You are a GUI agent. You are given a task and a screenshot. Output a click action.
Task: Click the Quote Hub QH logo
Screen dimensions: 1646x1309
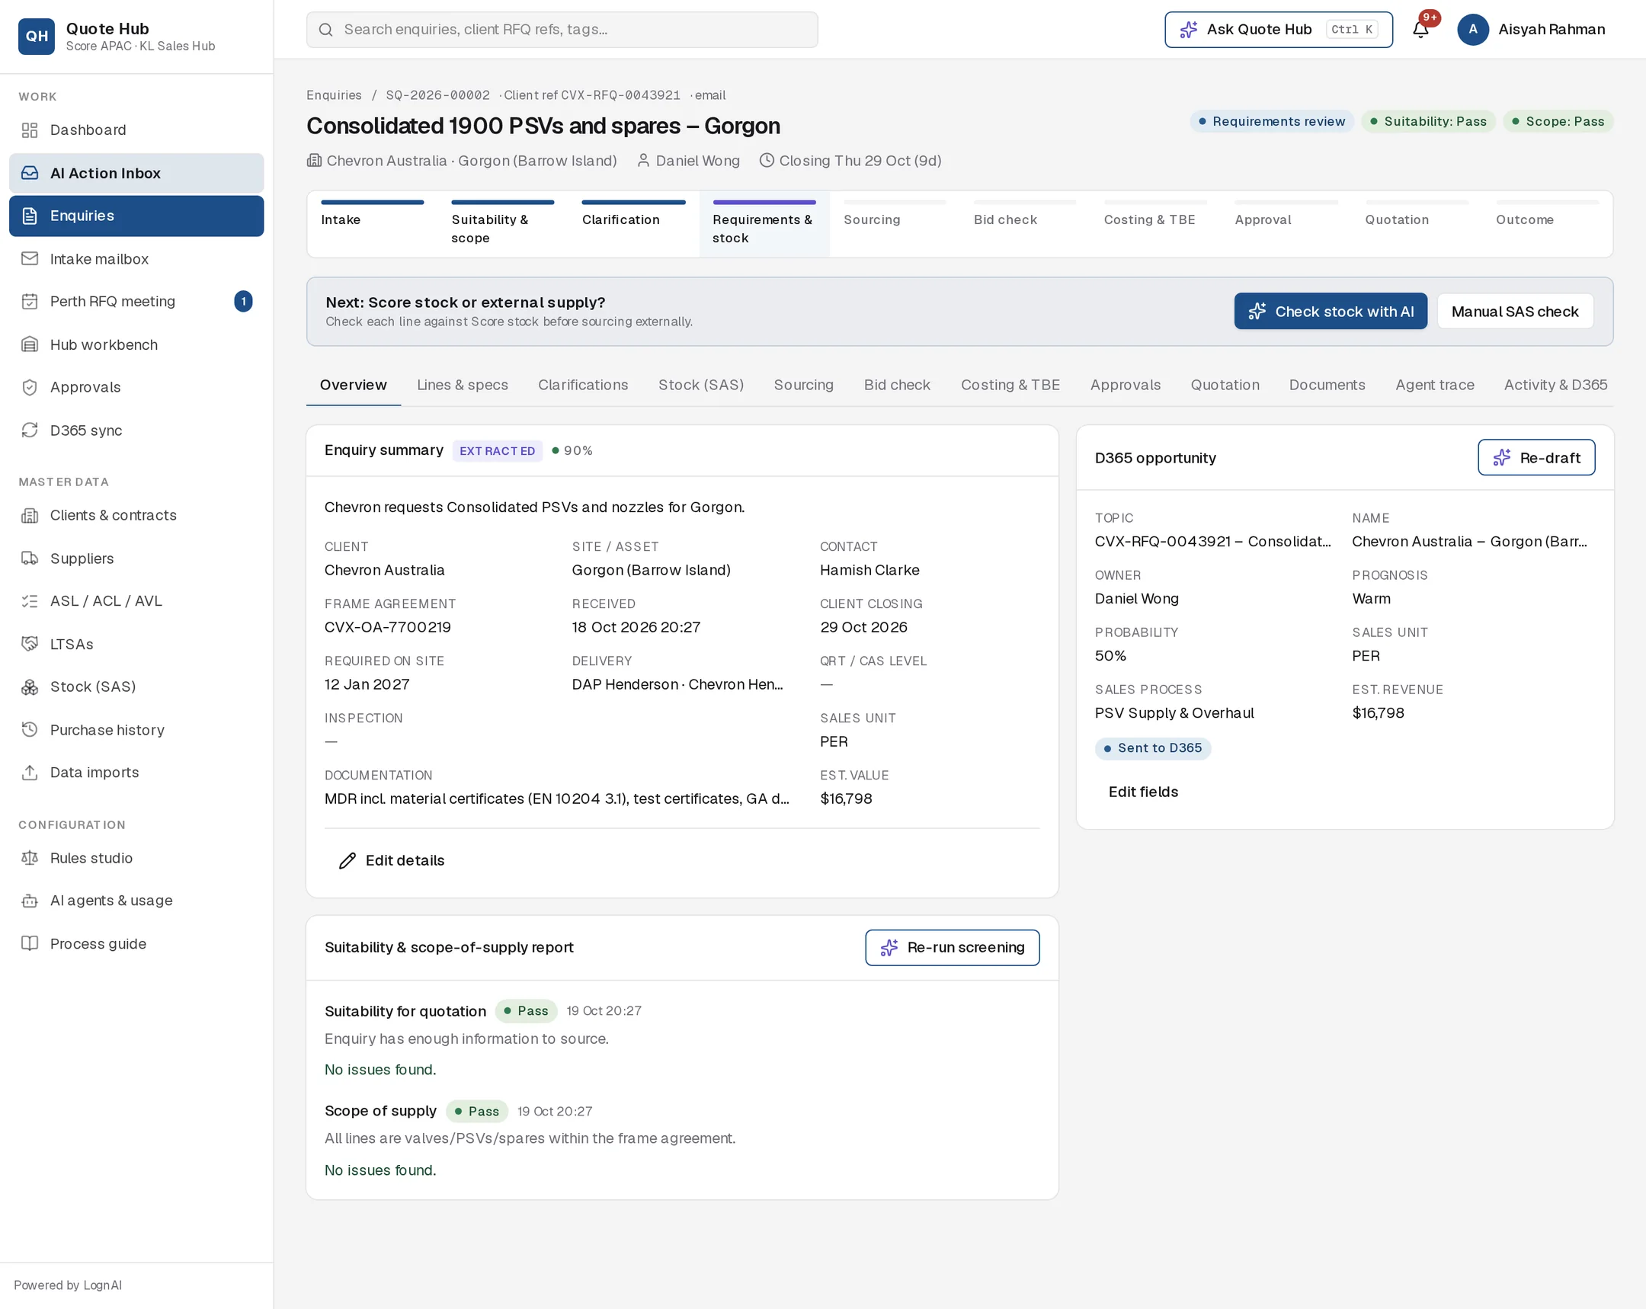coord(36,36)
